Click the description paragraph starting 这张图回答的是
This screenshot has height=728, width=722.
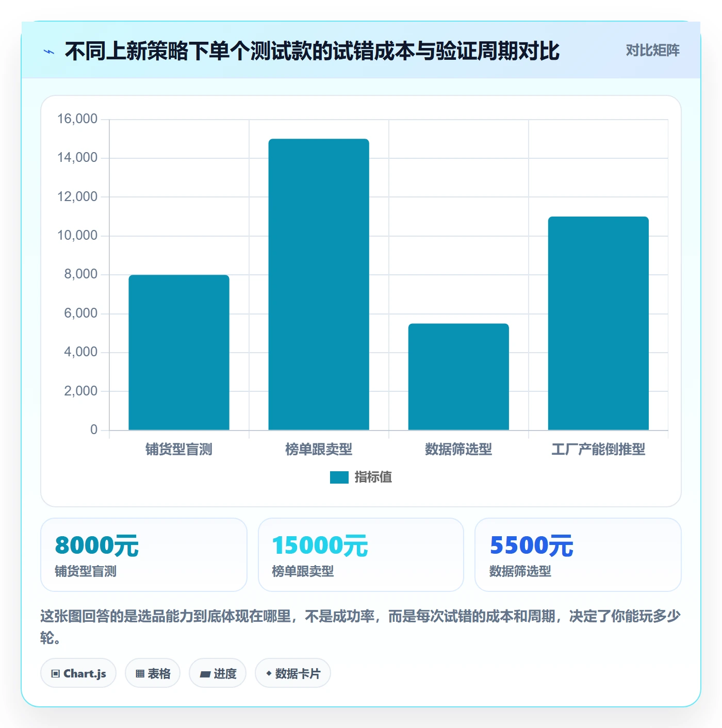(360, 627)
